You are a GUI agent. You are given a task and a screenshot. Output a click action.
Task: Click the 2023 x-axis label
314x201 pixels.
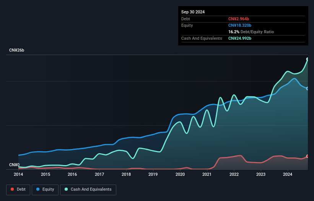coord(261,174)
